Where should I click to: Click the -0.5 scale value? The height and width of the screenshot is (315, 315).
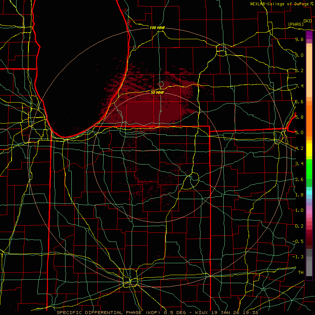[x=298, y=241]
